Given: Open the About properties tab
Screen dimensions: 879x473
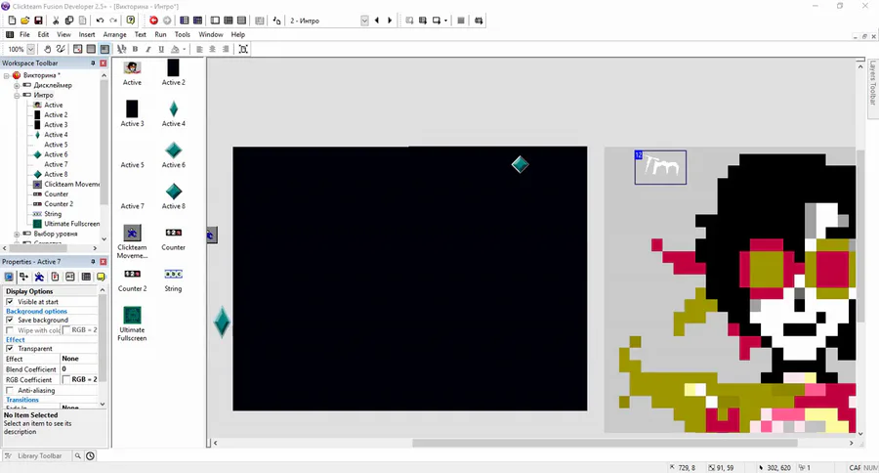Looking at the screenshot, I should [x=101, y=277].
